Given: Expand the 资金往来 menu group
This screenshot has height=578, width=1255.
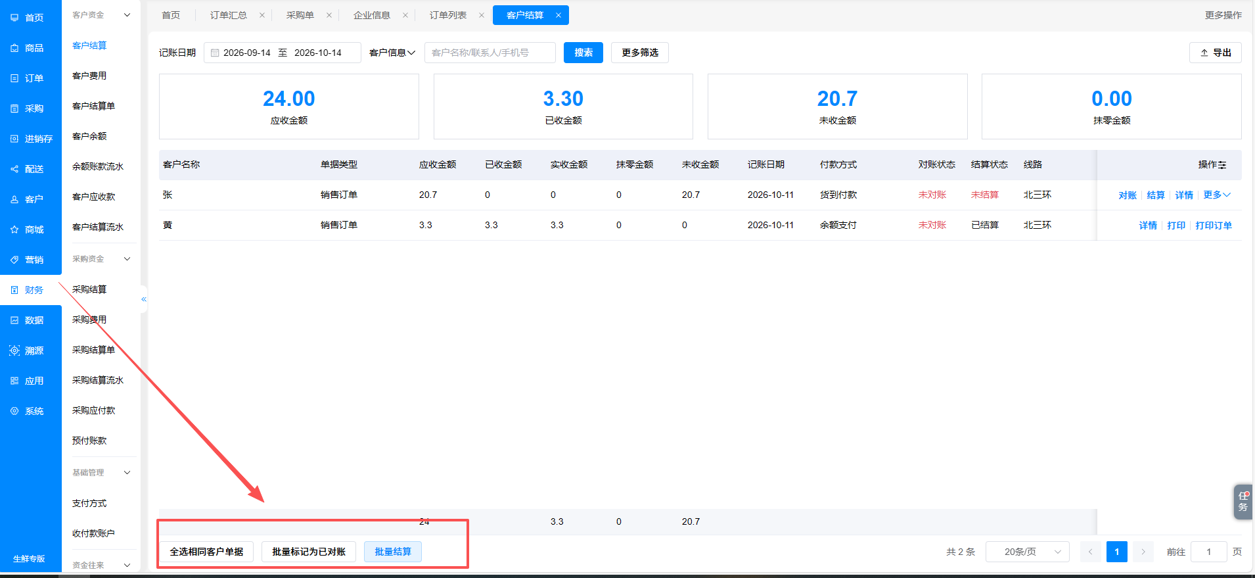Looking at the screenshot, I should pos(127,566).
